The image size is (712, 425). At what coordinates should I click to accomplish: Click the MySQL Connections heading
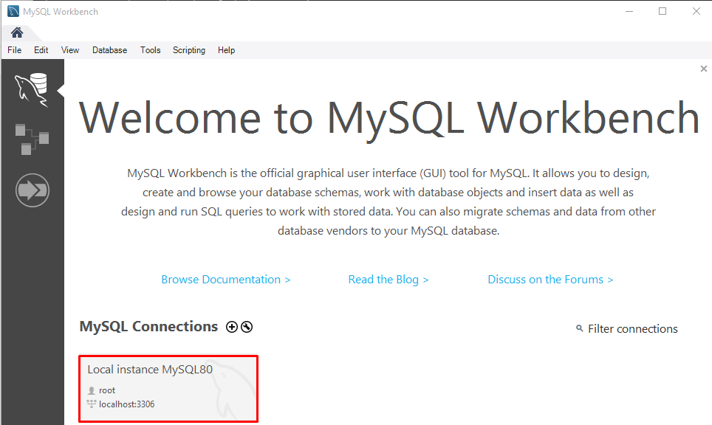pos(148,327)
